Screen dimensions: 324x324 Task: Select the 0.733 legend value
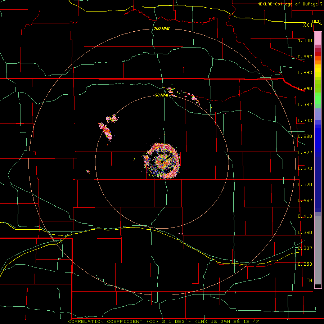click(x=305, y=121)
